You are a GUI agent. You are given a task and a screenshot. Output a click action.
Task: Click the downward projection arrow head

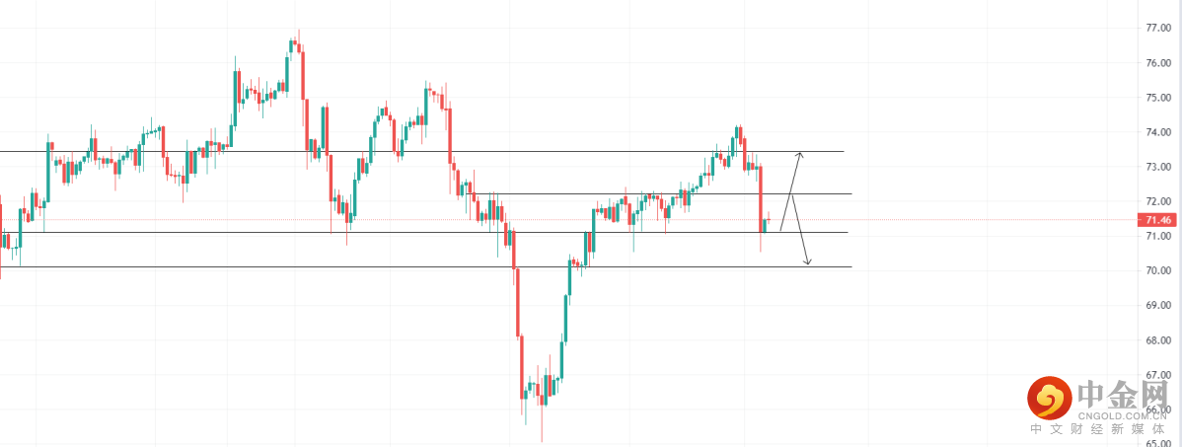point(808,262)
